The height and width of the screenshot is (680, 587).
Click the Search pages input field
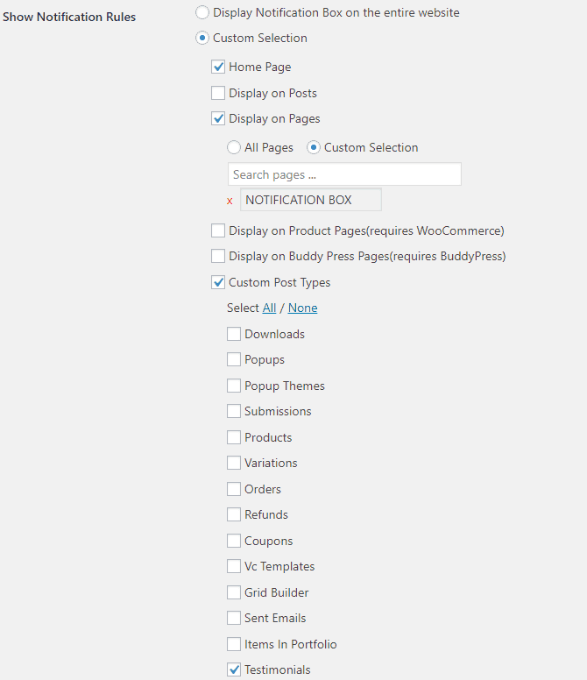(x=344, y=174)
